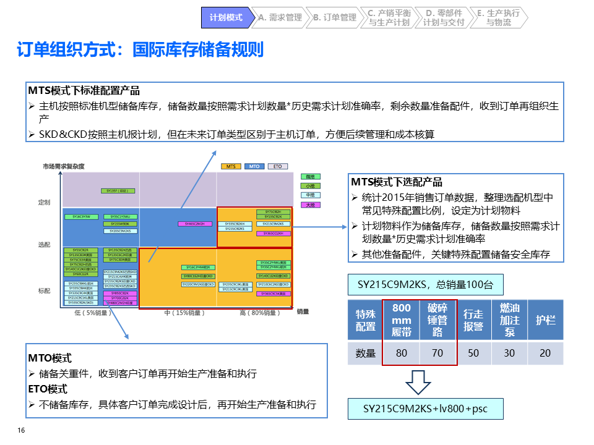594x445 pixels.
Task: Switch to C. 产销平衡与生产计划 step
Action: click(x=389, y=17)
